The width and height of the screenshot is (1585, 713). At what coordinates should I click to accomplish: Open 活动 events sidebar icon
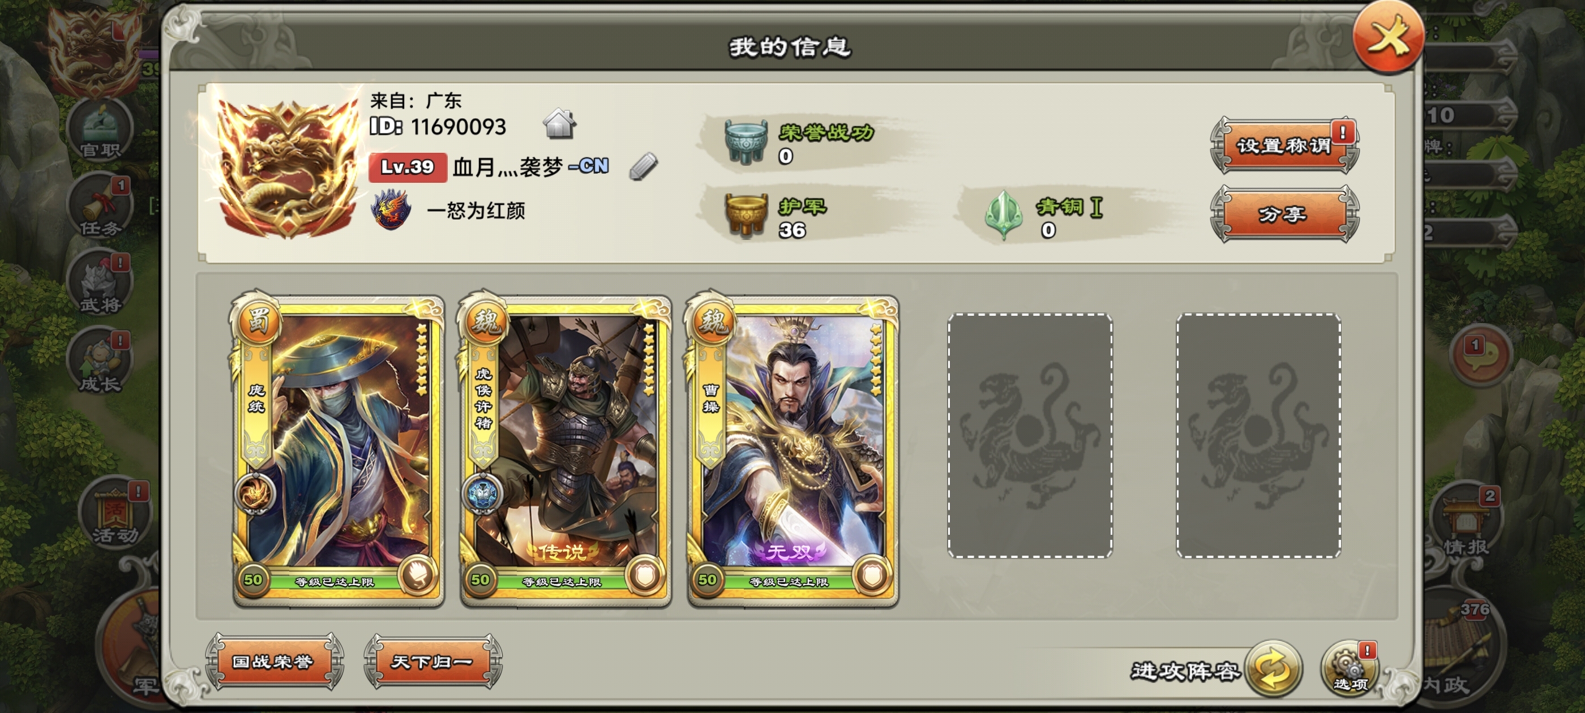115,513
